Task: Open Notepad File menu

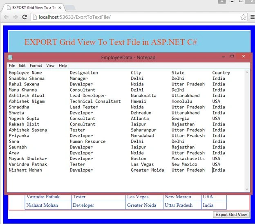Action: [x=12, y=65]
